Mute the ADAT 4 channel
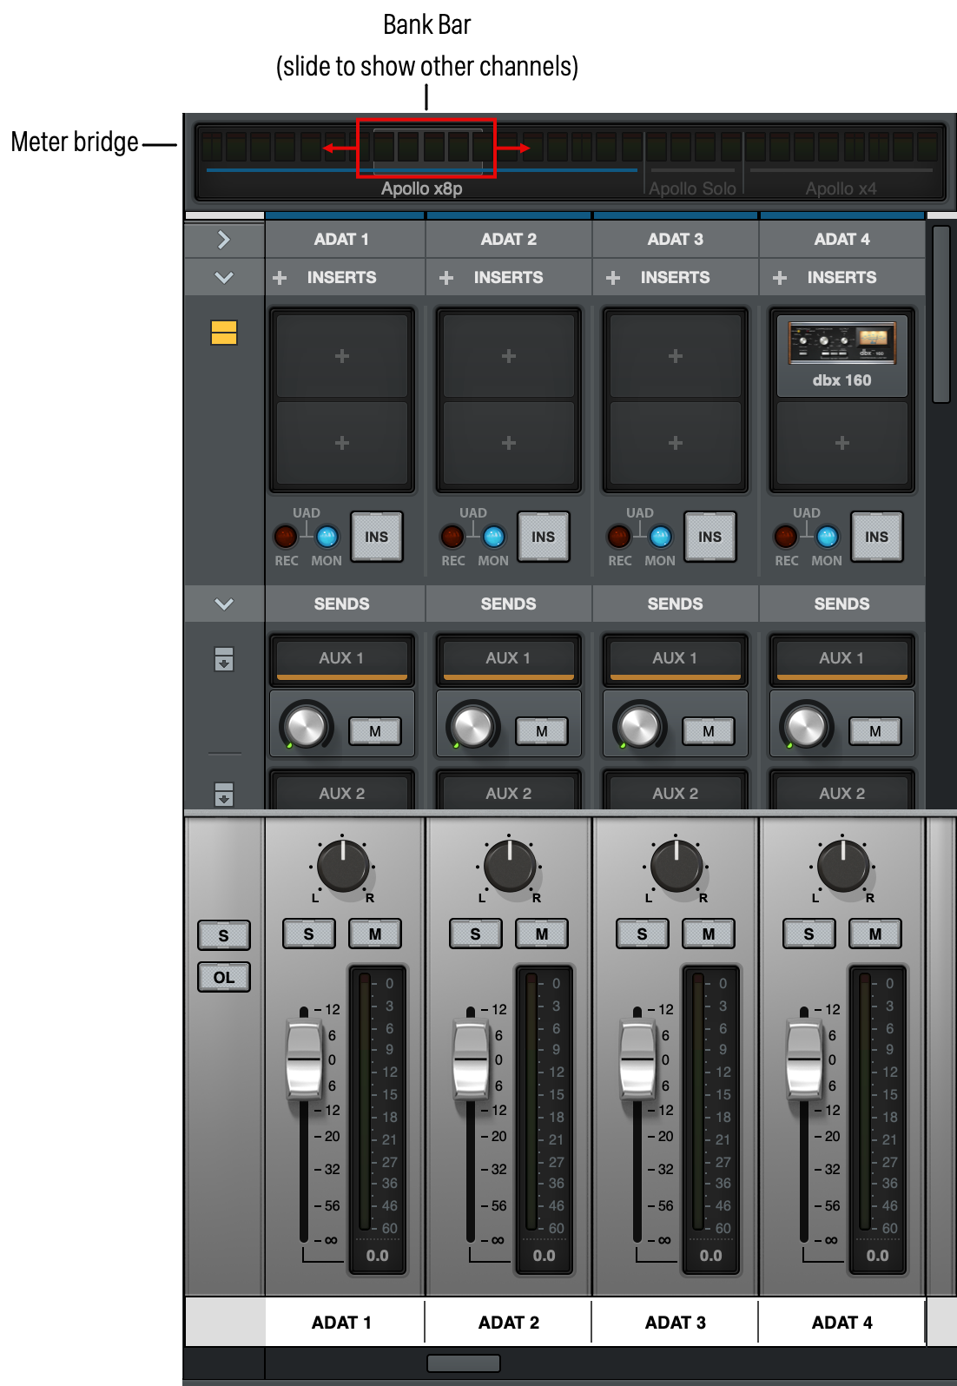 875,934
